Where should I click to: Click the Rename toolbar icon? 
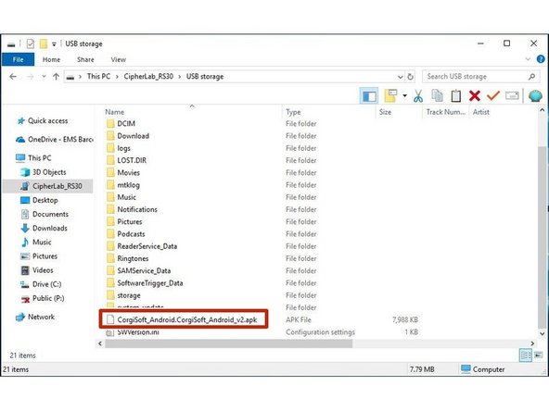point(512,95)
